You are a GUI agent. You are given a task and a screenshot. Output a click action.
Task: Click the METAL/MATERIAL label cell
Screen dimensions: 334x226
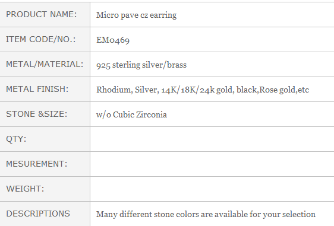[x=45, y=64]
